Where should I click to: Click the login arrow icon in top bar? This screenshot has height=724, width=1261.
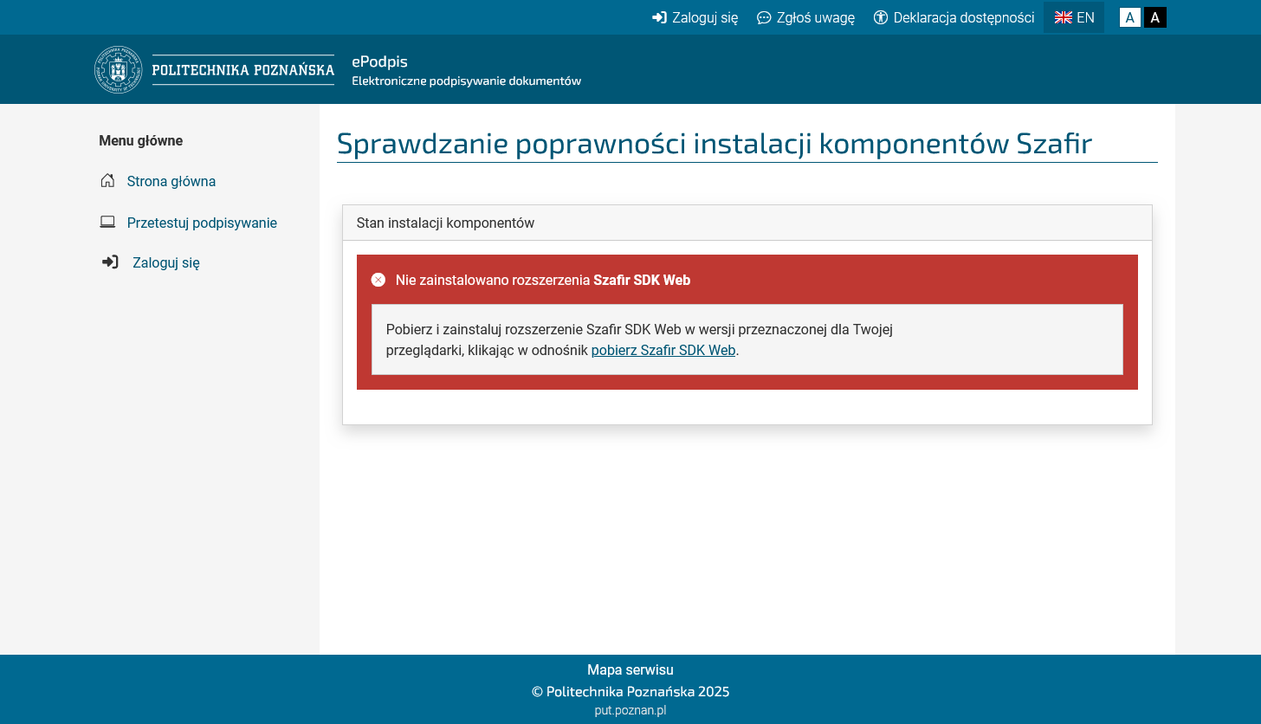pyautogui.click(x=659, y=18)
